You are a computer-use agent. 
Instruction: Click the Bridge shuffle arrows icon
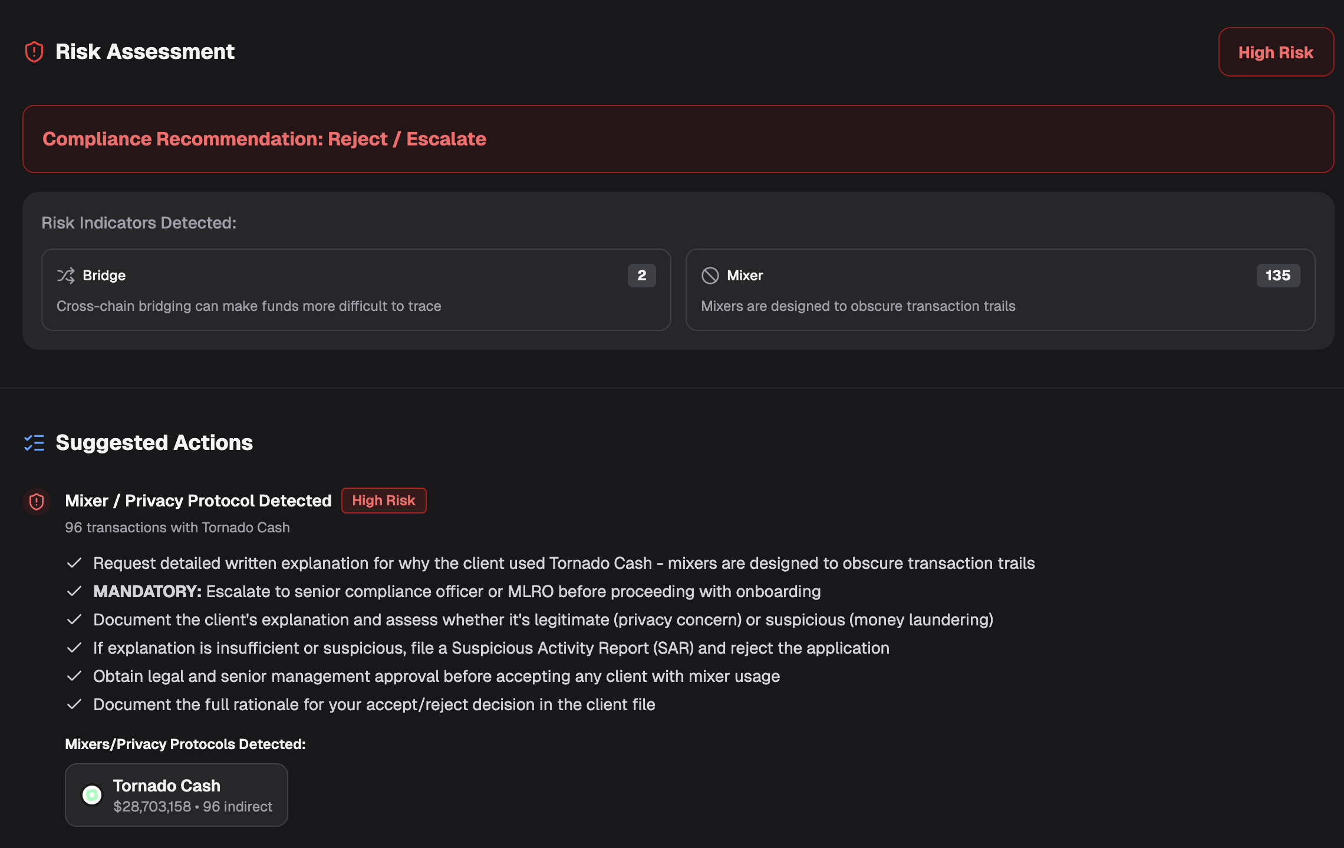click(x=65, y=276)
